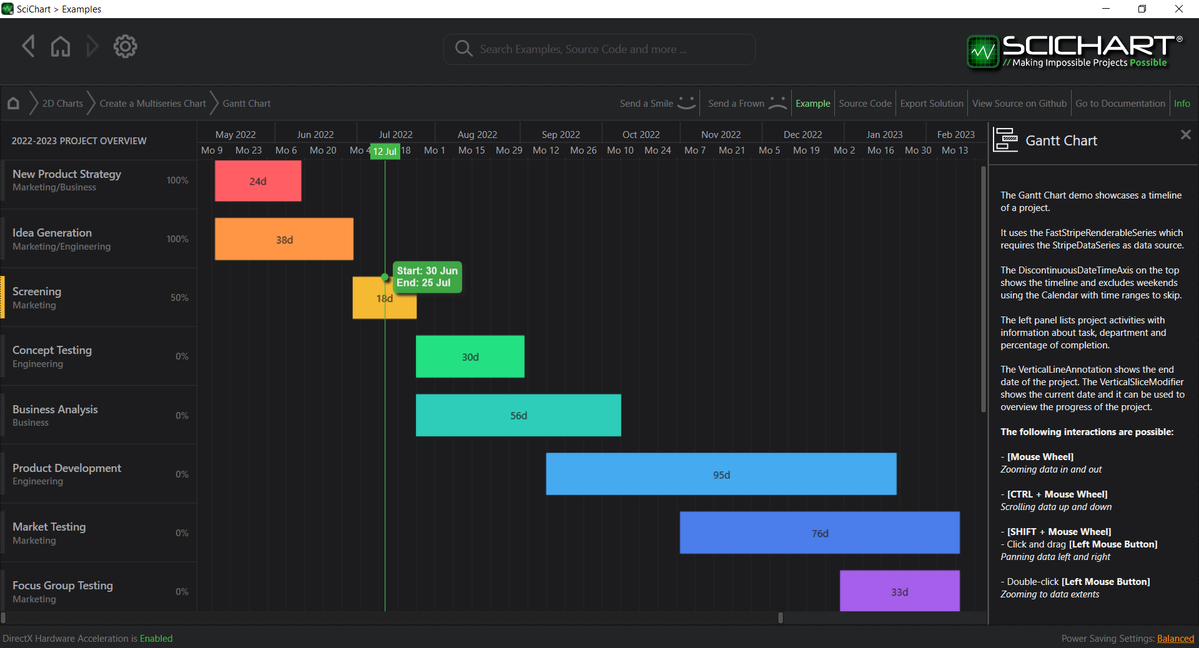Open View Source on Github

[1019, 103]
